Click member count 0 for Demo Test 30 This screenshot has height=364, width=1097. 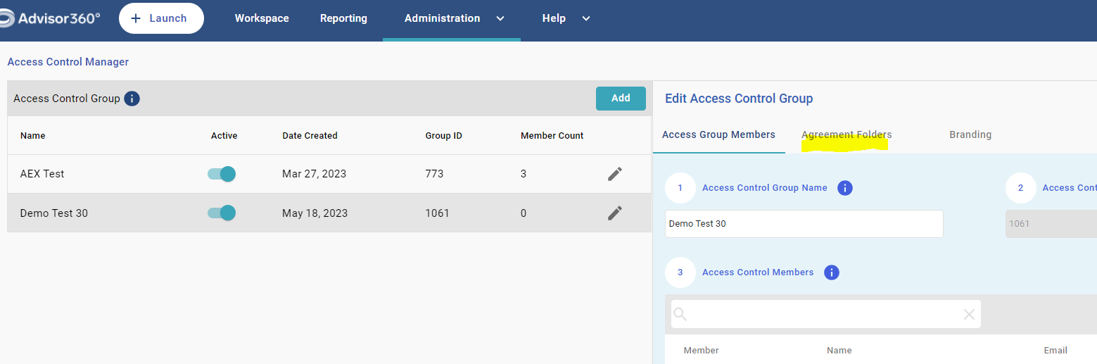point(524,213)
